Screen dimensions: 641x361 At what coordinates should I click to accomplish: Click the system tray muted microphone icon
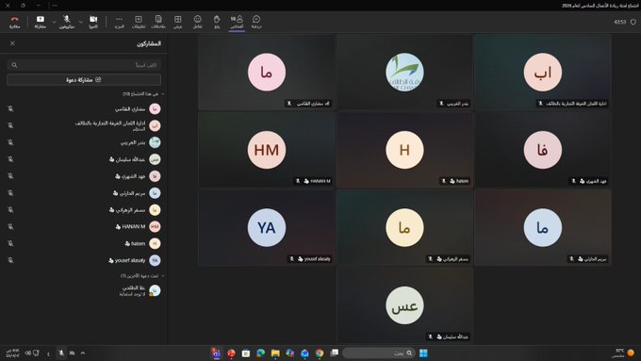coord(61,353)
